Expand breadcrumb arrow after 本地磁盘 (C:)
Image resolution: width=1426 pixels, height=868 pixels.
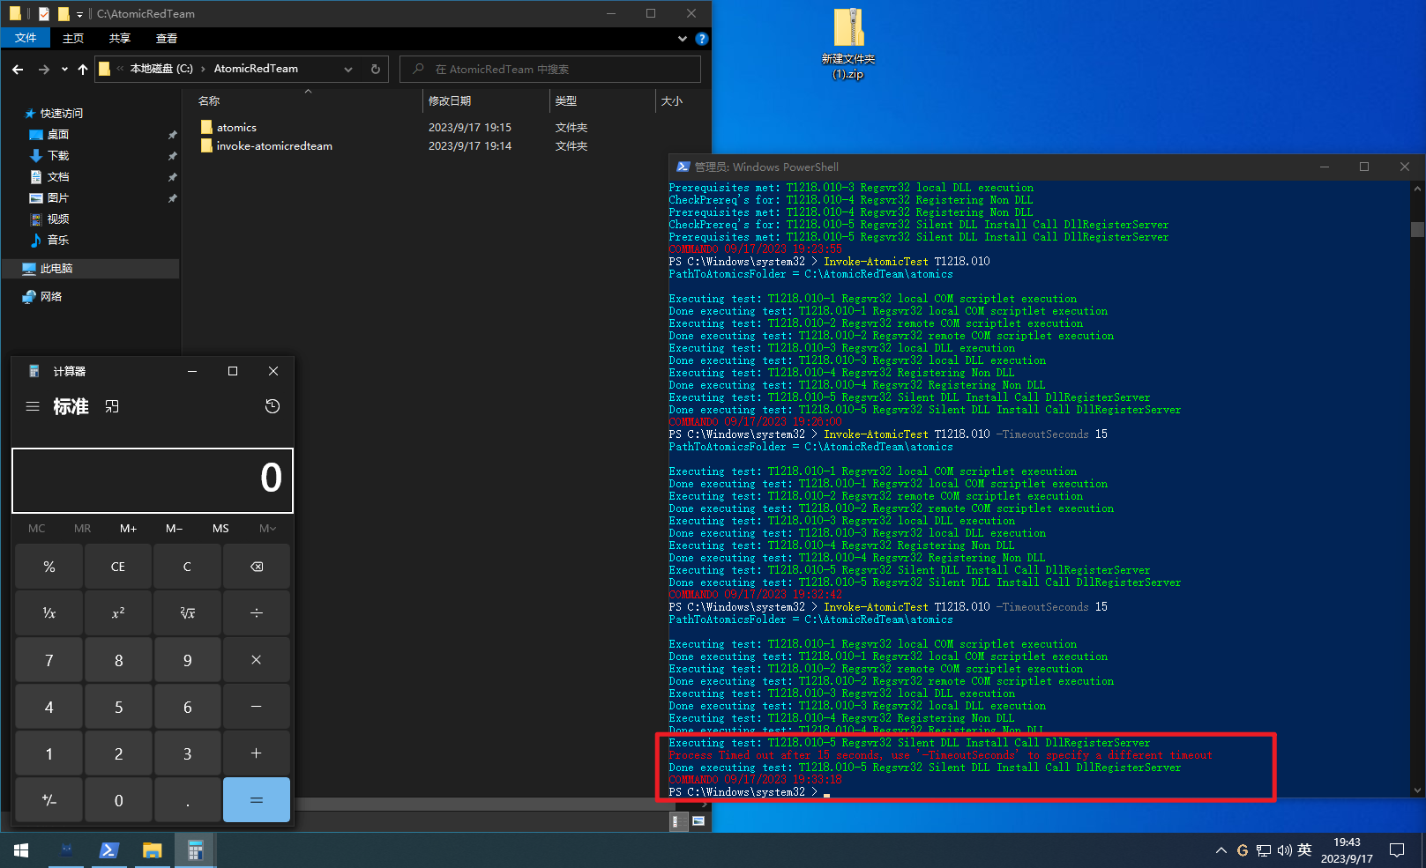(x=204, y=69)
